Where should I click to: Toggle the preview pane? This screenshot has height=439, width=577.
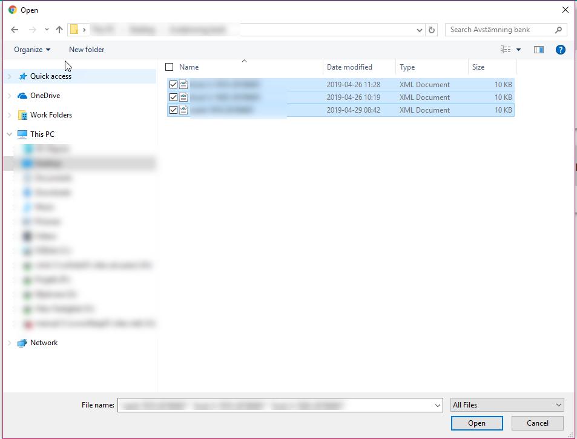click(x=539, y=50)
